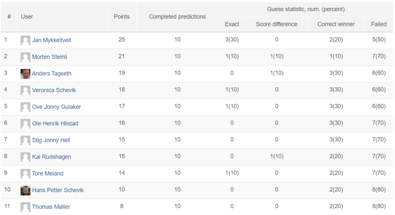395x215 pixels.
Task: Open the Anders Tagseth user link
Action: coord(52,73)
